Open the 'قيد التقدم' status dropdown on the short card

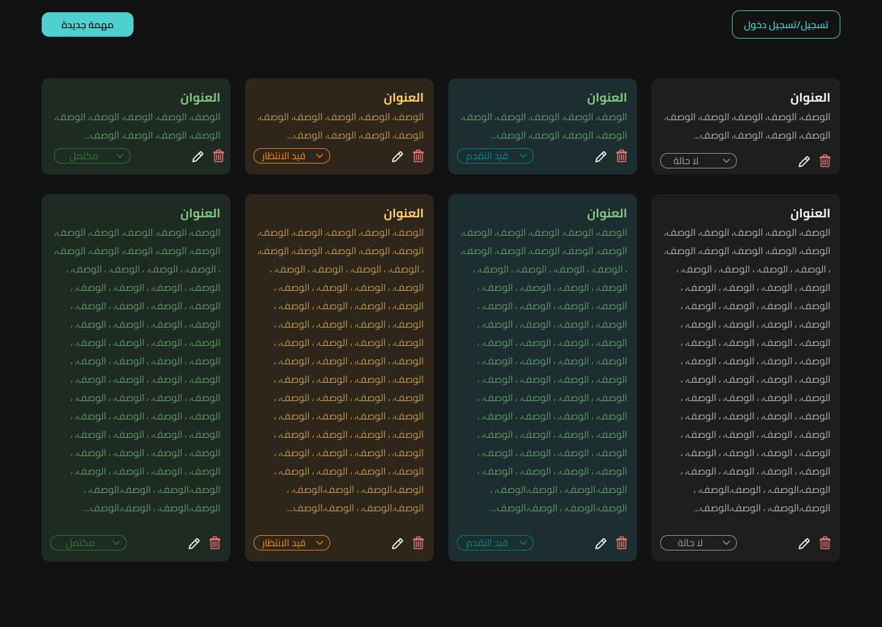[x=496, y=156]
